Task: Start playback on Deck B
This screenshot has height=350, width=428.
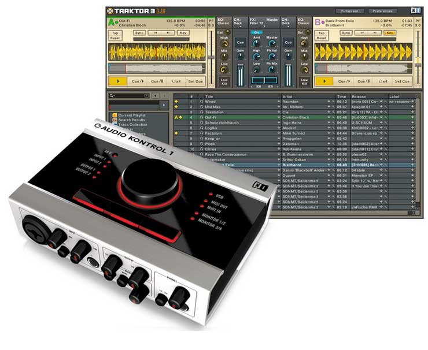Action: [x=324, y=81]
